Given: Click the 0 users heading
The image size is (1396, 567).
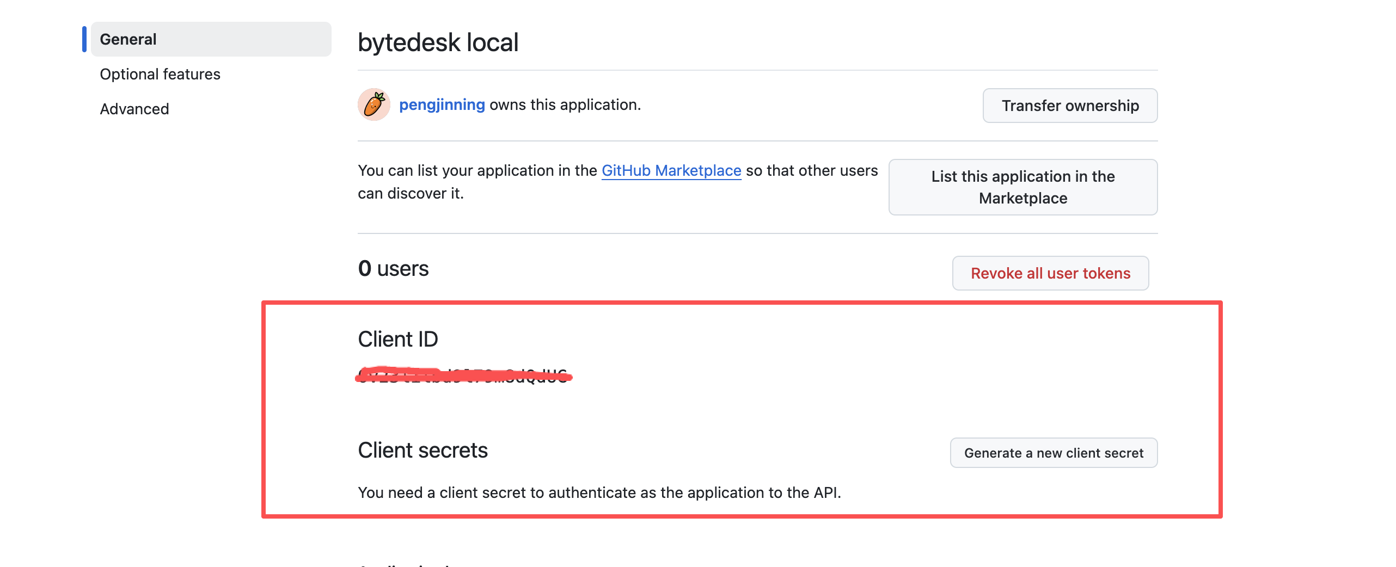Looking at the screenshot, I should (x=393, y=269).
